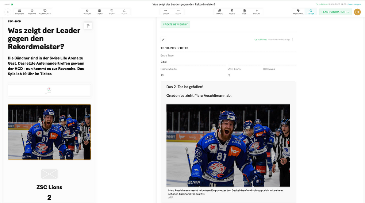Click the entry date '13.10.2023 10:13'
This screenshot has width=365, height=203.
click(174, 48)
